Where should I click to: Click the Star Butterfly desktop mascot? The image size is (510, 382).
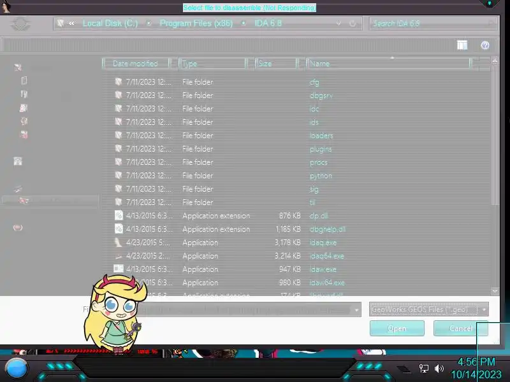point(115,315)
